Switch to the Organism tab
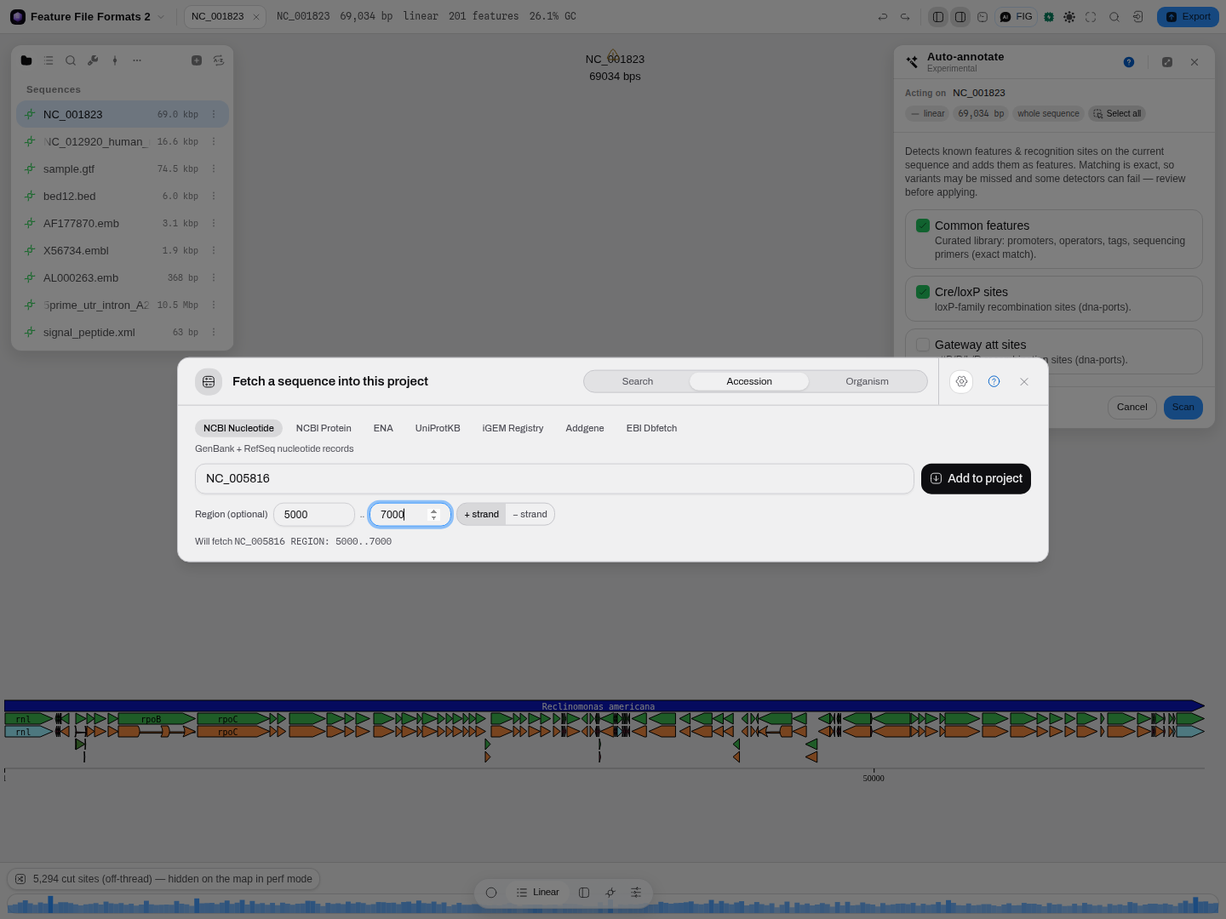 click(867, 382)
